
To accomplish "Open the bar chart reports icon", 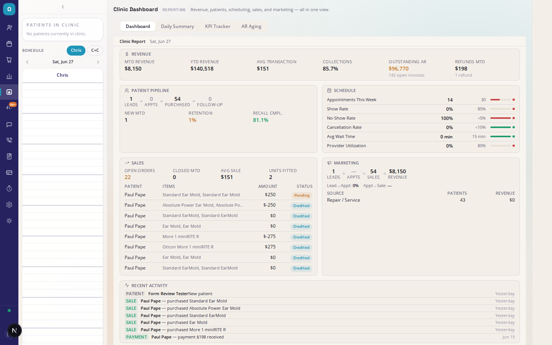I will tap(9, 76).
